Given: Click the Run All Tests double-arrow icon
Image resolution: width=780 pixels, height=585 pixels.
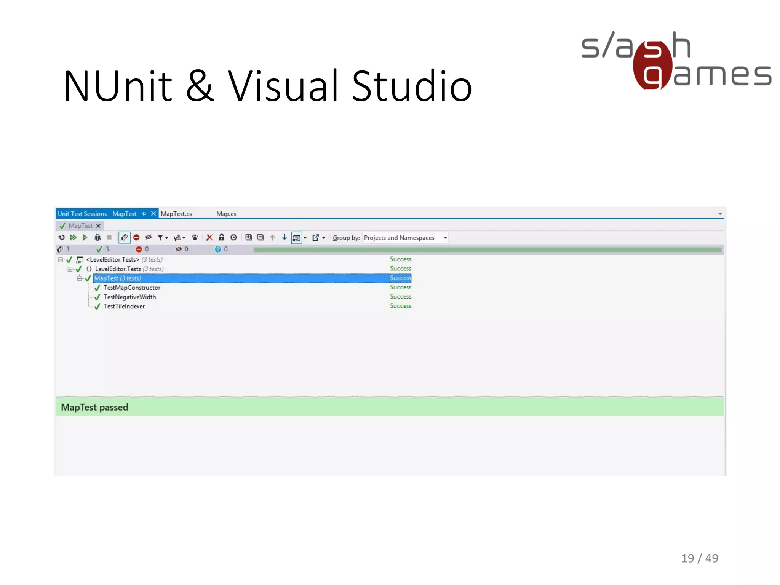Looking at the screenshot, I should 74,238.
